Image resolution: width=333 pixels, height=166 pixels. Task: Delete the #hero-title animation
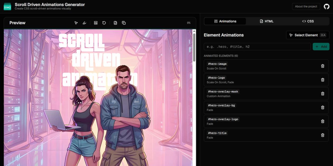coord(323,135)
